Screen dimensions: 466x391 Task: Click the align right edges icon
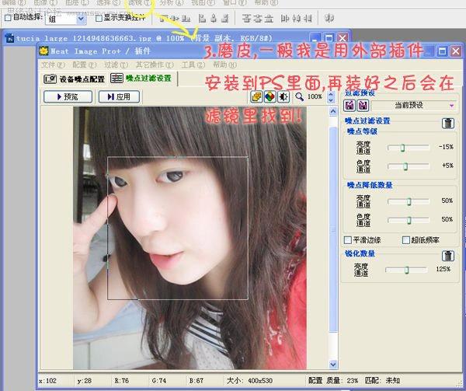tap(225, 19)
